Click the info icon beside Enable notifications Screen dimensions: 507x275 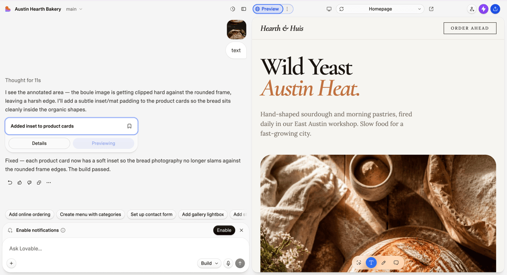(x=63, y=230)
